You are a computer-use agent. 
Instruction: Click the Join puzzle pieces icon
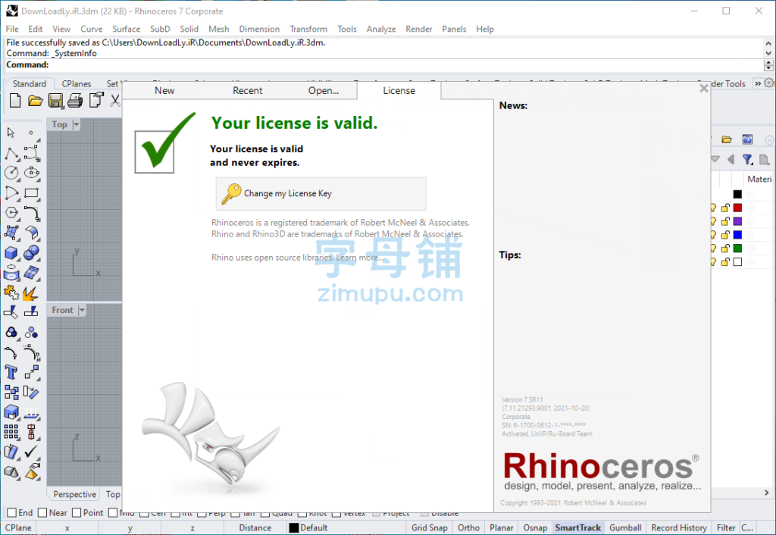click(x=11, y=293)
